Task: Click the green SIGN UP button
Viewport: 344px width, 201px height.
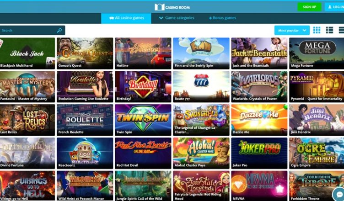Action: pos(309,7)
